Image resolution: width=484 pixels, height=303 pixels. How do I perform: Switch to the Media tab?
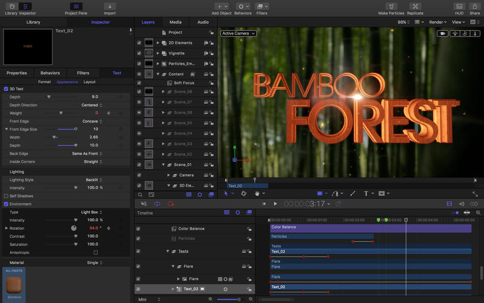point(175,22)
